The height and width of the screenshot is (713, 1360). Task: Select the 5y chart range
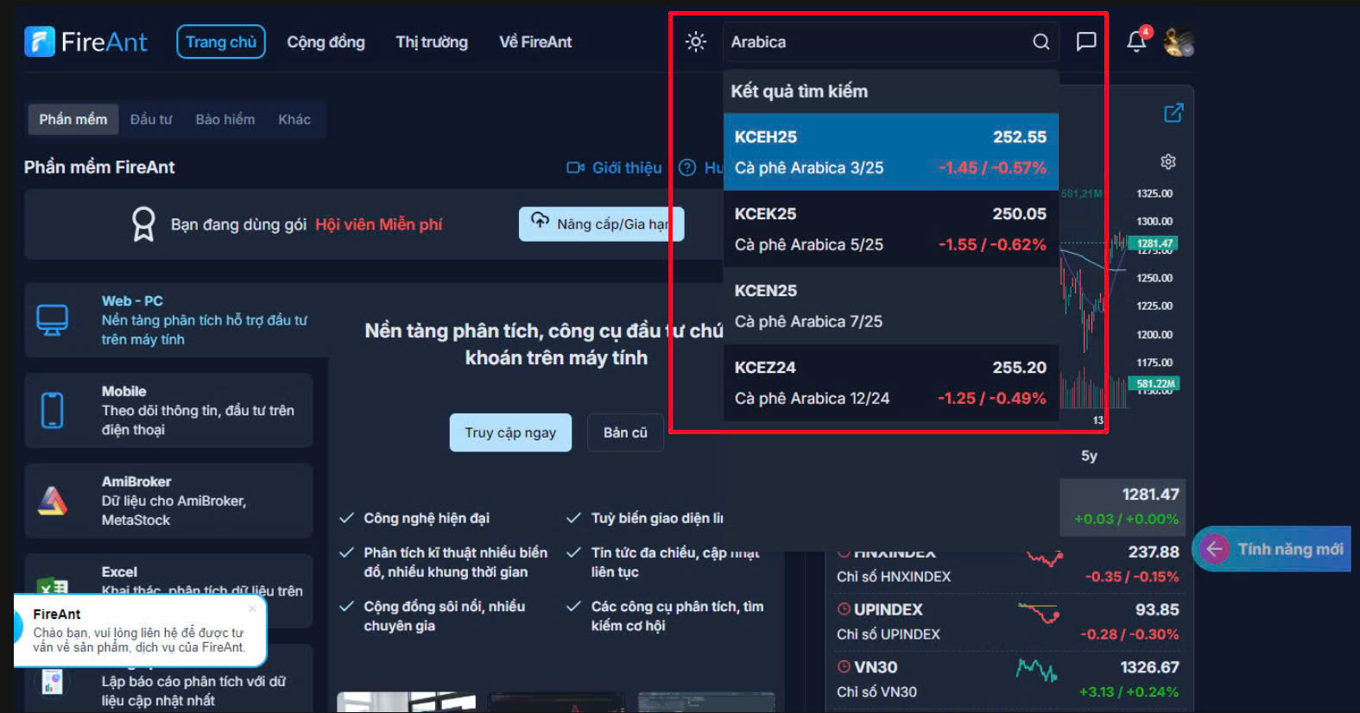[x=1090, y=456]
